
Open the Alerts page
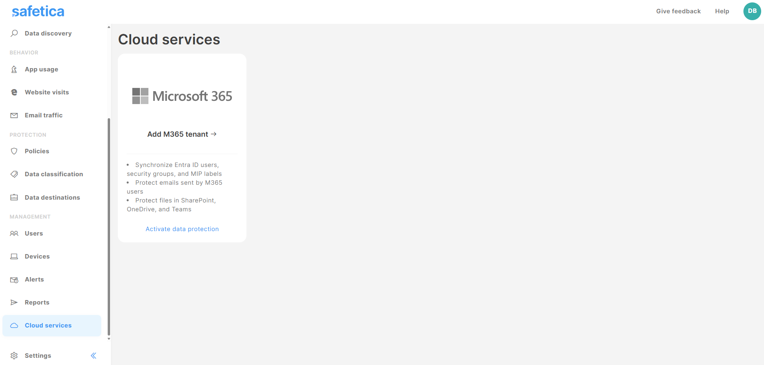point(34,279)
